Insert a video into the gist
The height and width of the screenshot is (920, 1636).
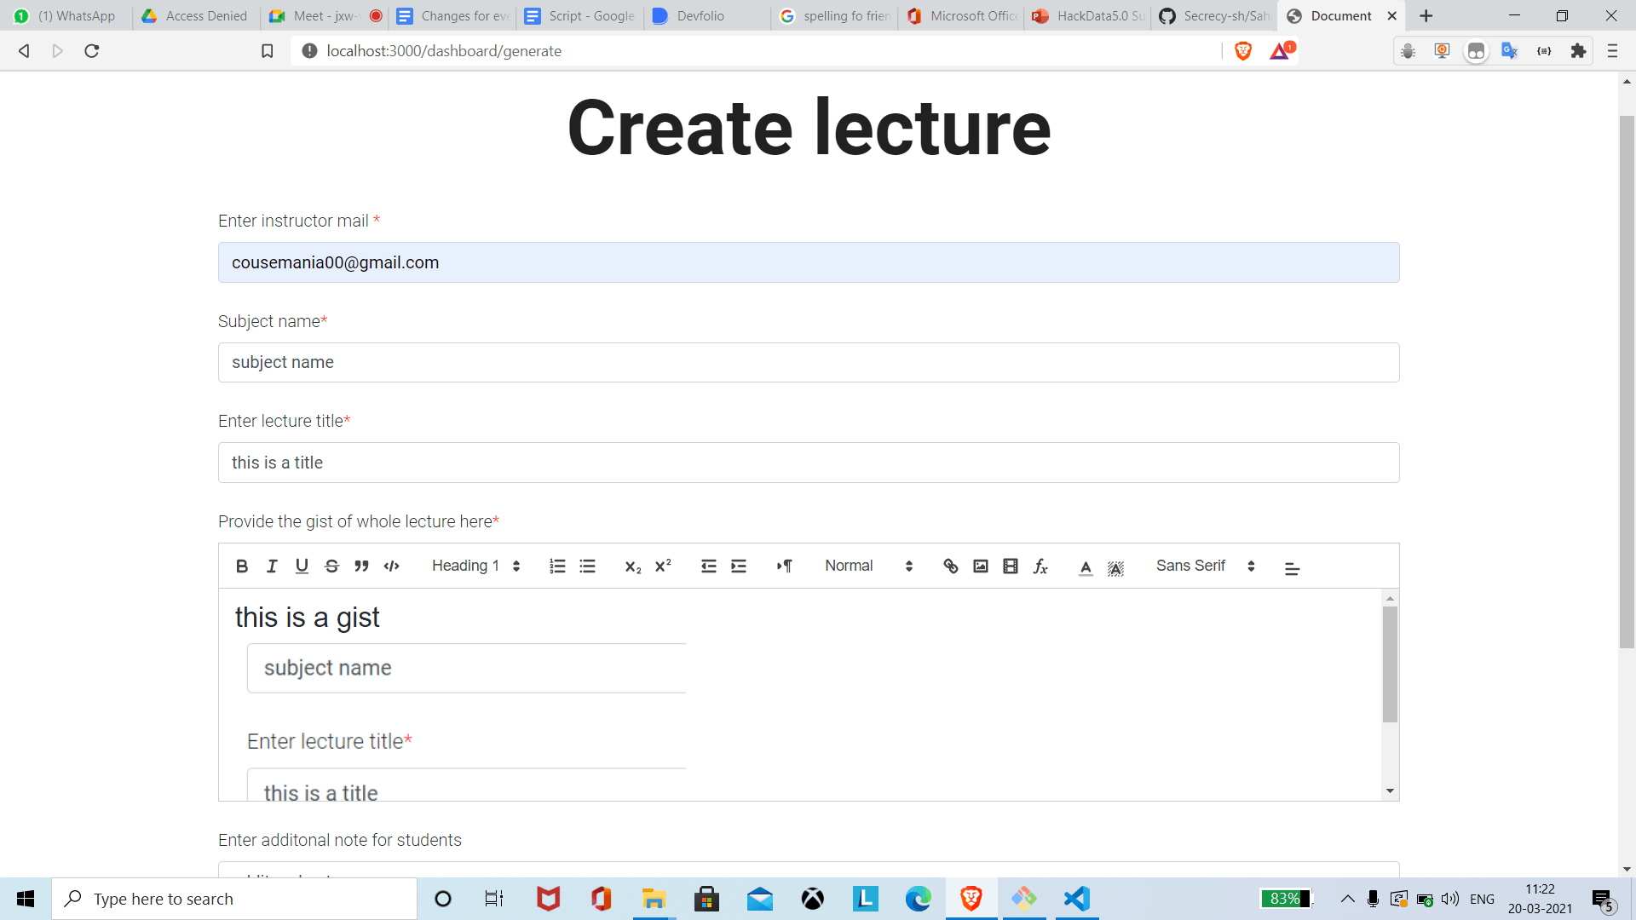1011,566
